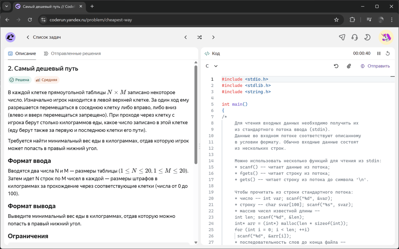399x249 pixels.
Task: Toggle dark theme moon icon
Action: tap(367, 37)
